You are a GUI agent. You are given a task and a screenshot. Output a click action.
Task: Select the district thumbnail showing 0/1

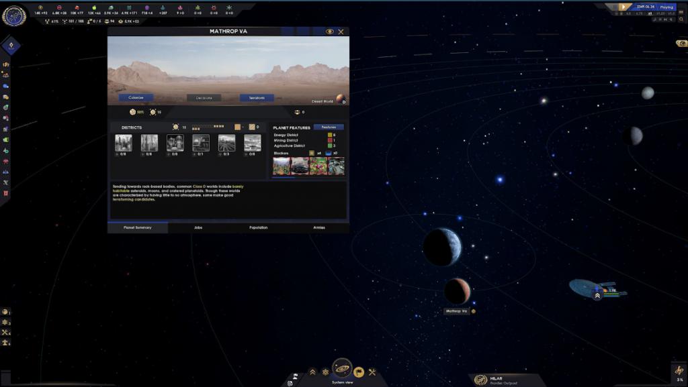[x=201, y=143]
